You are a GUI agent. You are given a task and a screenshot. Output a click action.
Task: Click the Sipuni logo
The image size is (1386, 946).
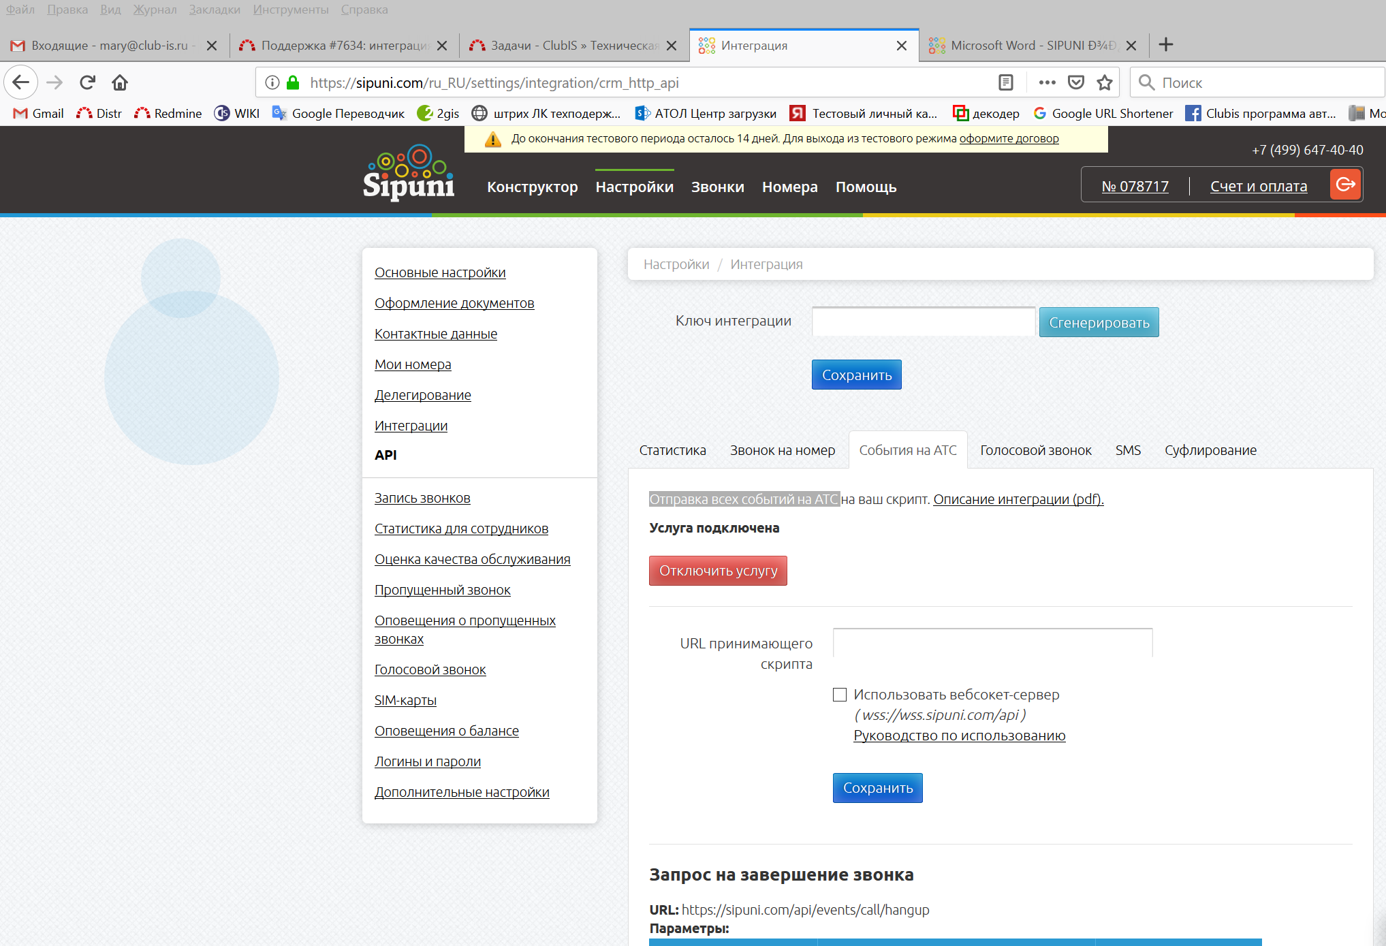[409, 172]
